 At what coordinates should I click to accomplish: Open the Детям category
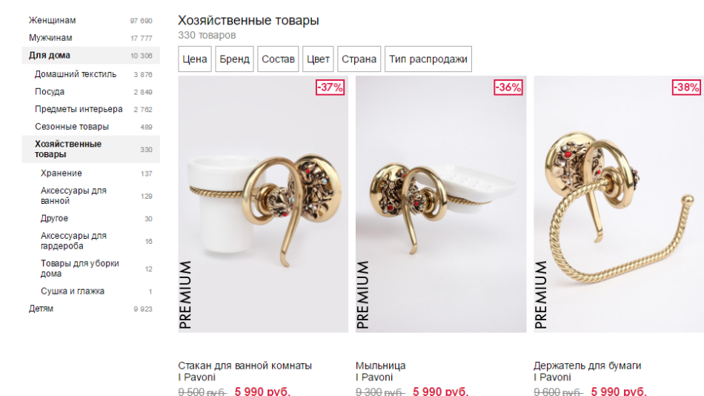click(x=90, y=308)
